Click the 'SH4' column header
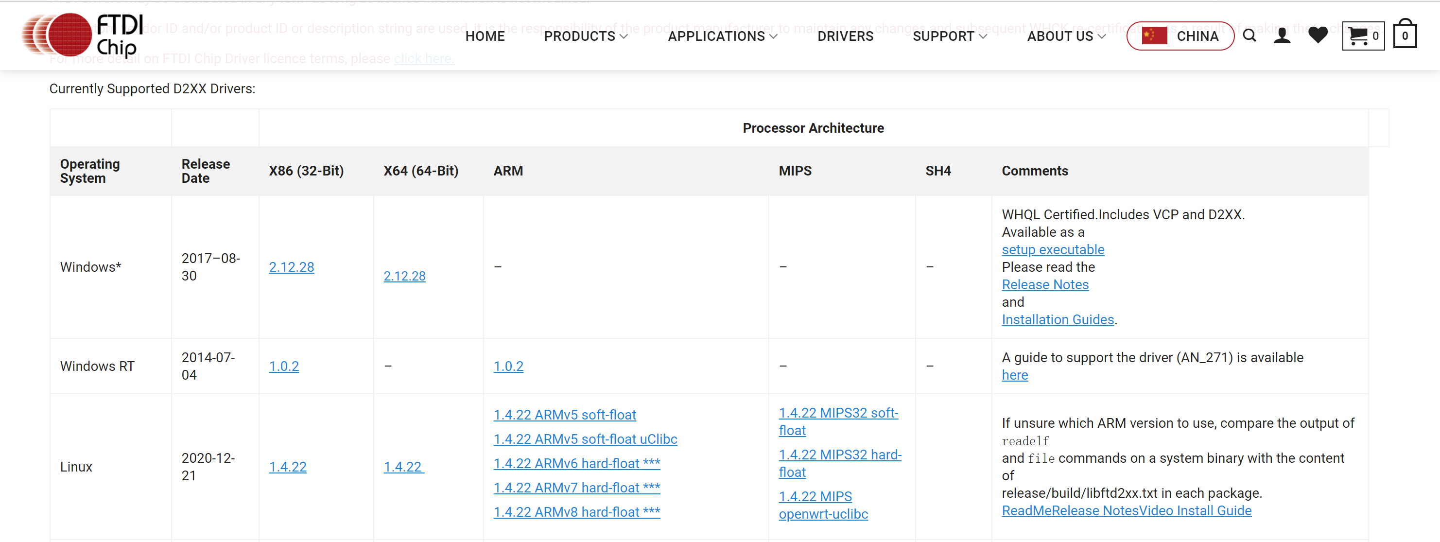Image resolution: width=1440 pixels, height=542 pixels. 937,171
